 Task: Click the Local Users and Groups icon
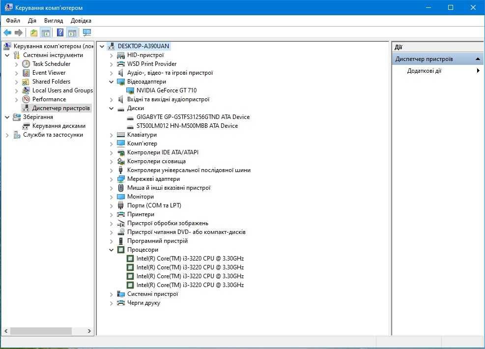point(26,90)
